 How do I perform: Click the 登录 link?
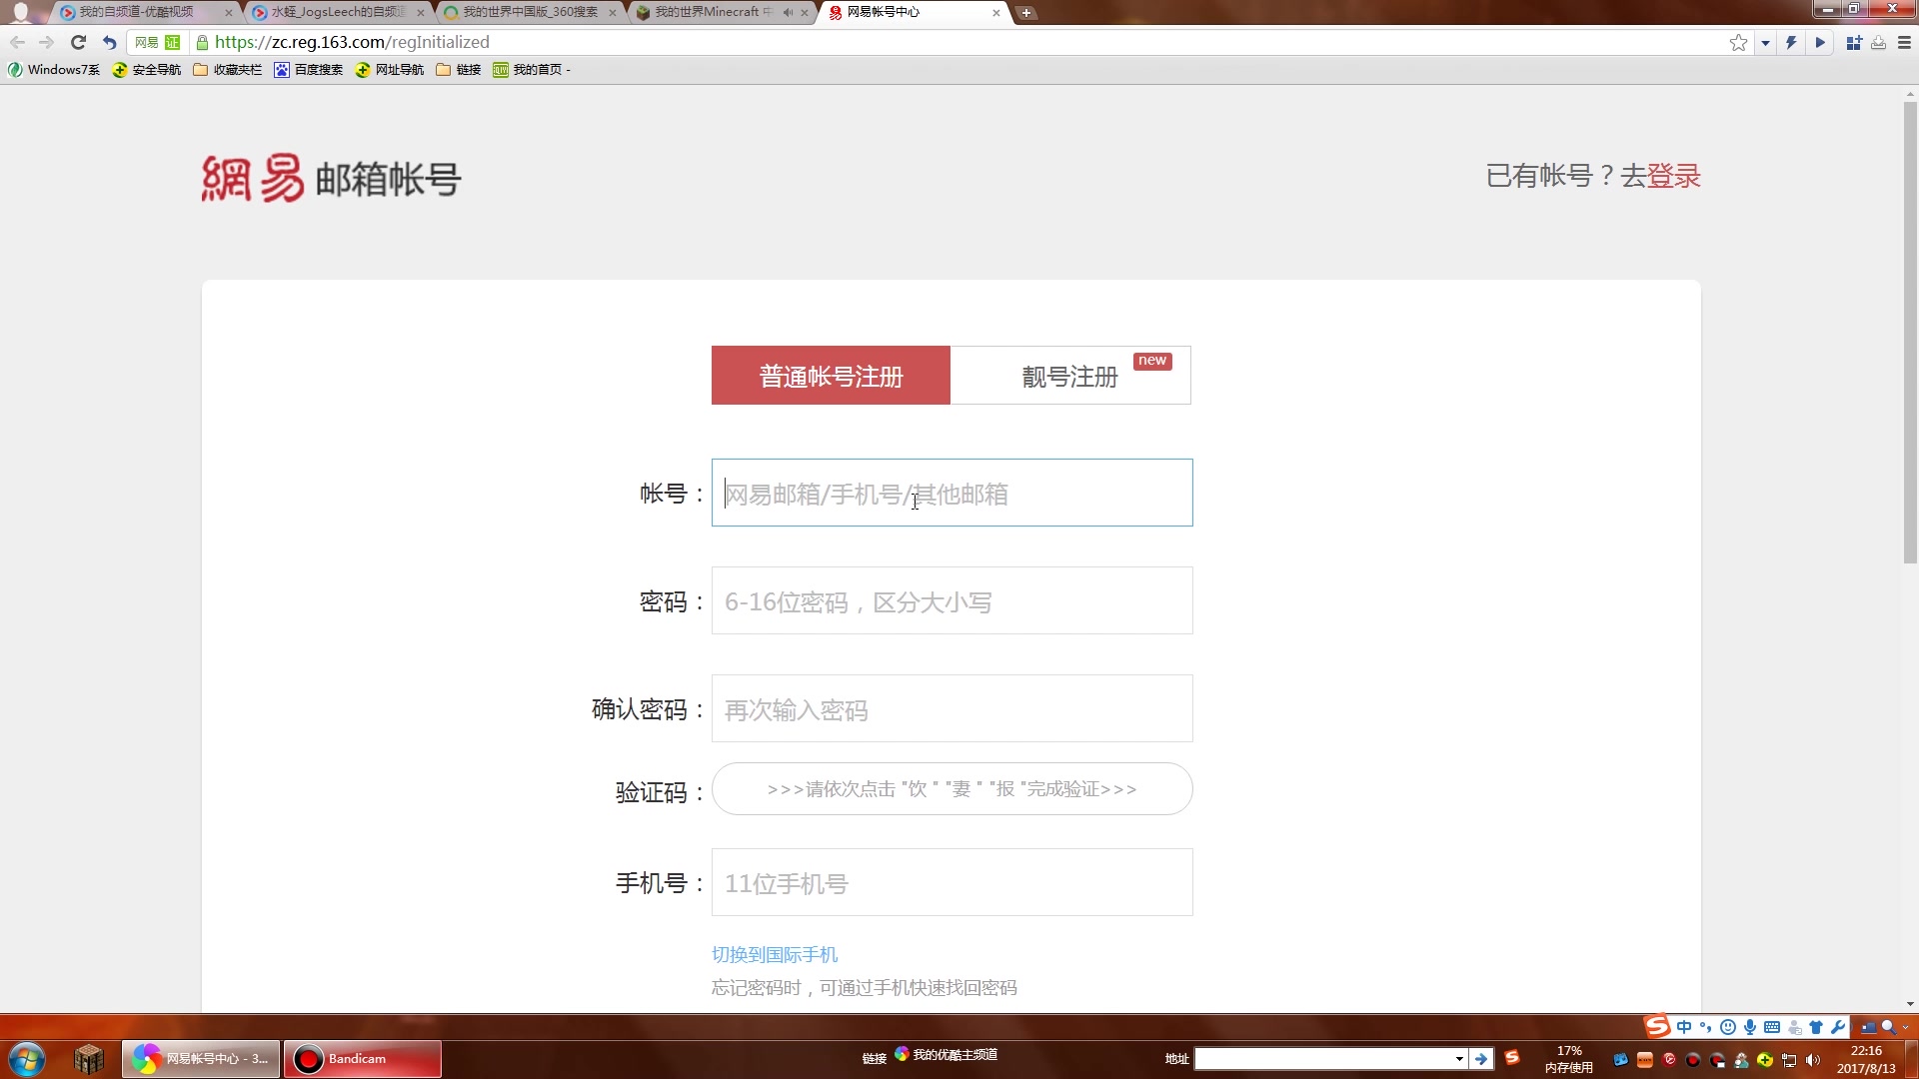click(1674, 176)
